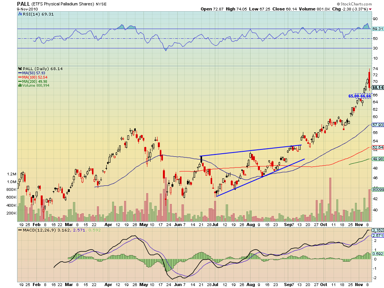Click the -2 level on MACD axis

pos(375,278)
